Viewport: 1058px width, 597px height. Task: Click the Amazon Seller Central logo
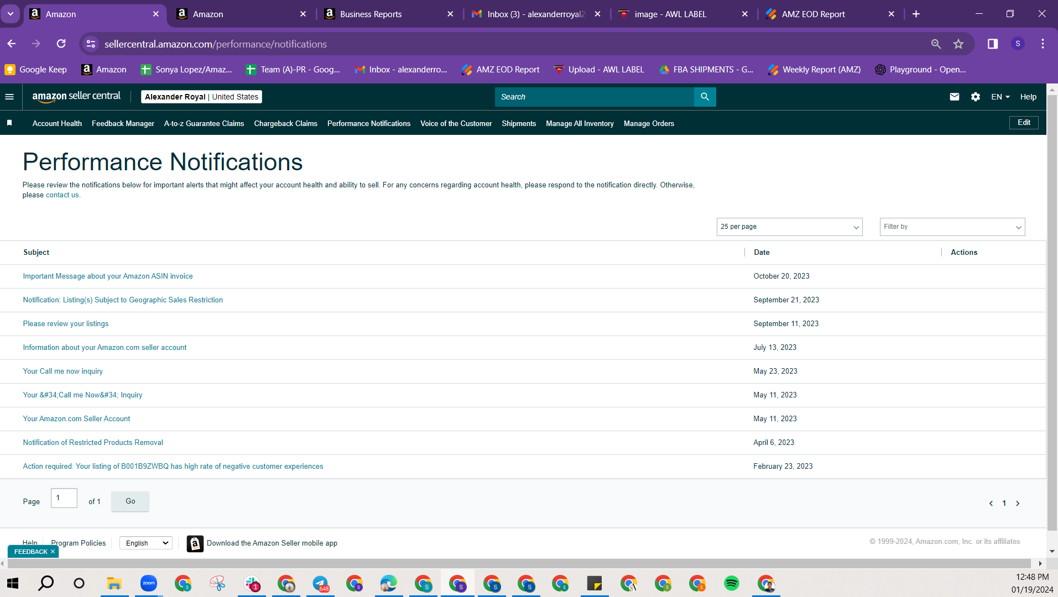[76, 97]
